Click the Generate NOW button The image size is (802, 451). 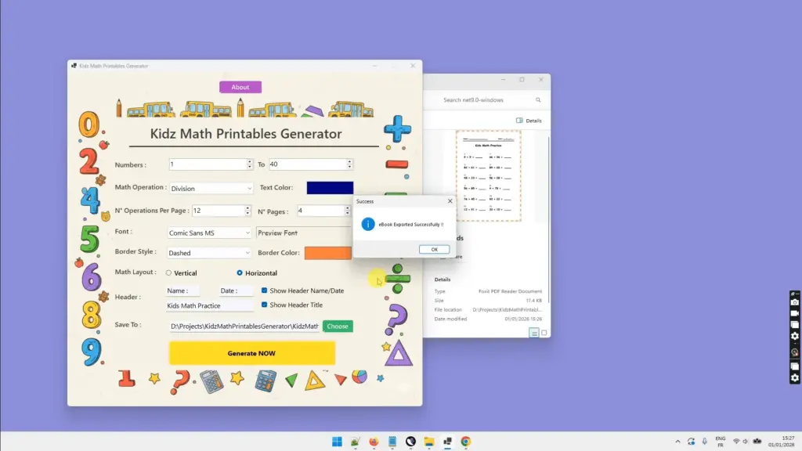252,353
